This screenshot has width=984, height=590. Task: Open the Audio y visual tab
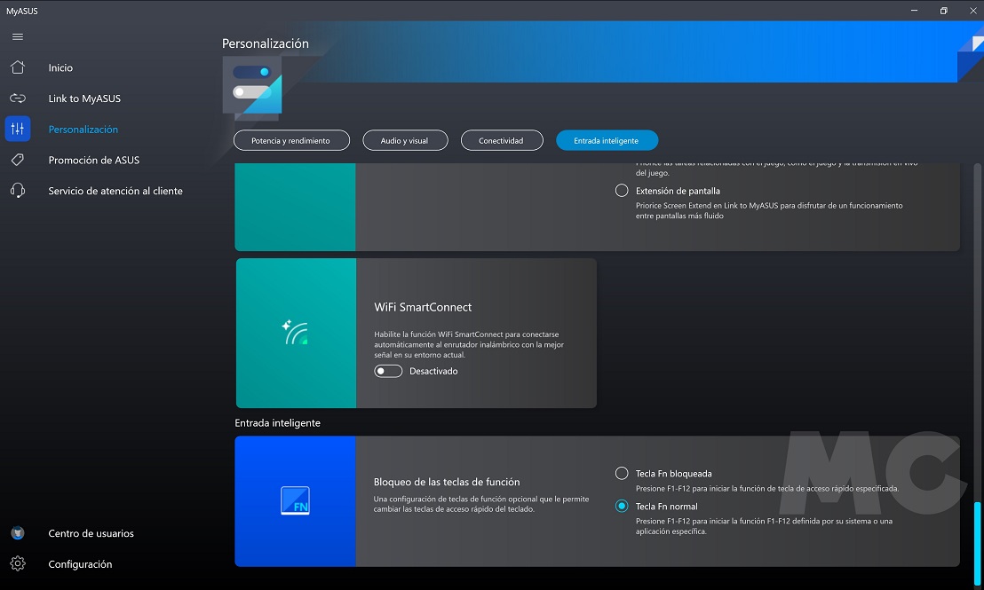[x=404, y=140]
